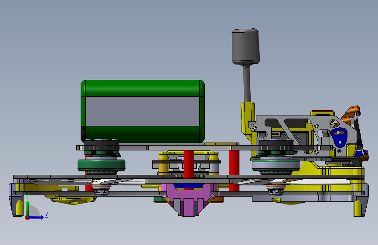
Task: Select the center red standoff post
Action: (x=188, y=164)
